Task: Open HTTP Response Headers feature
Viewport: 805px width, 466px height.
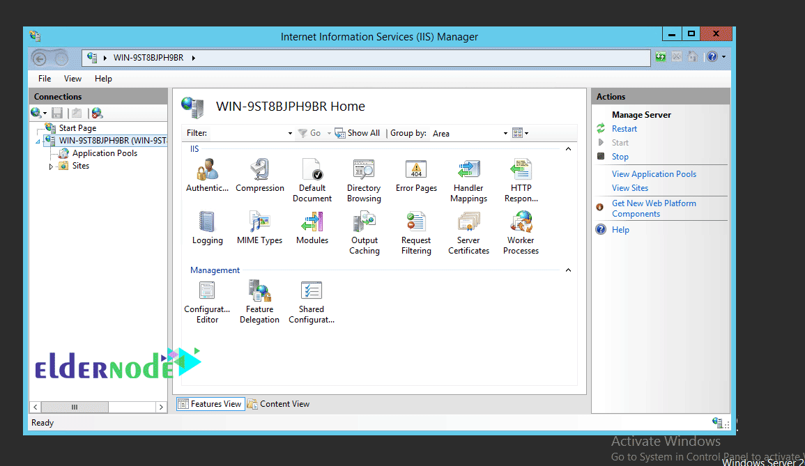Action: [x=521, y=180]
